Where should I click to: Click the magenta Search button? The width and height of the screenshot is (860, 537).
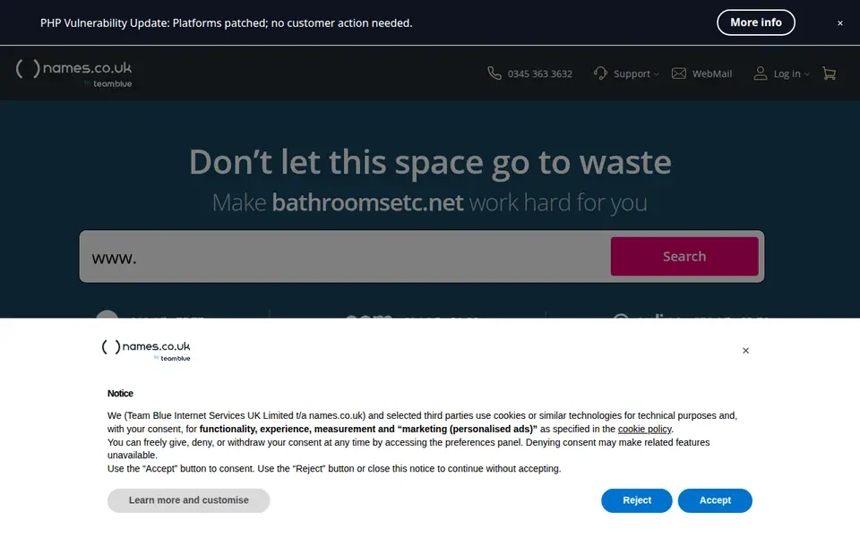coord(684,257)
